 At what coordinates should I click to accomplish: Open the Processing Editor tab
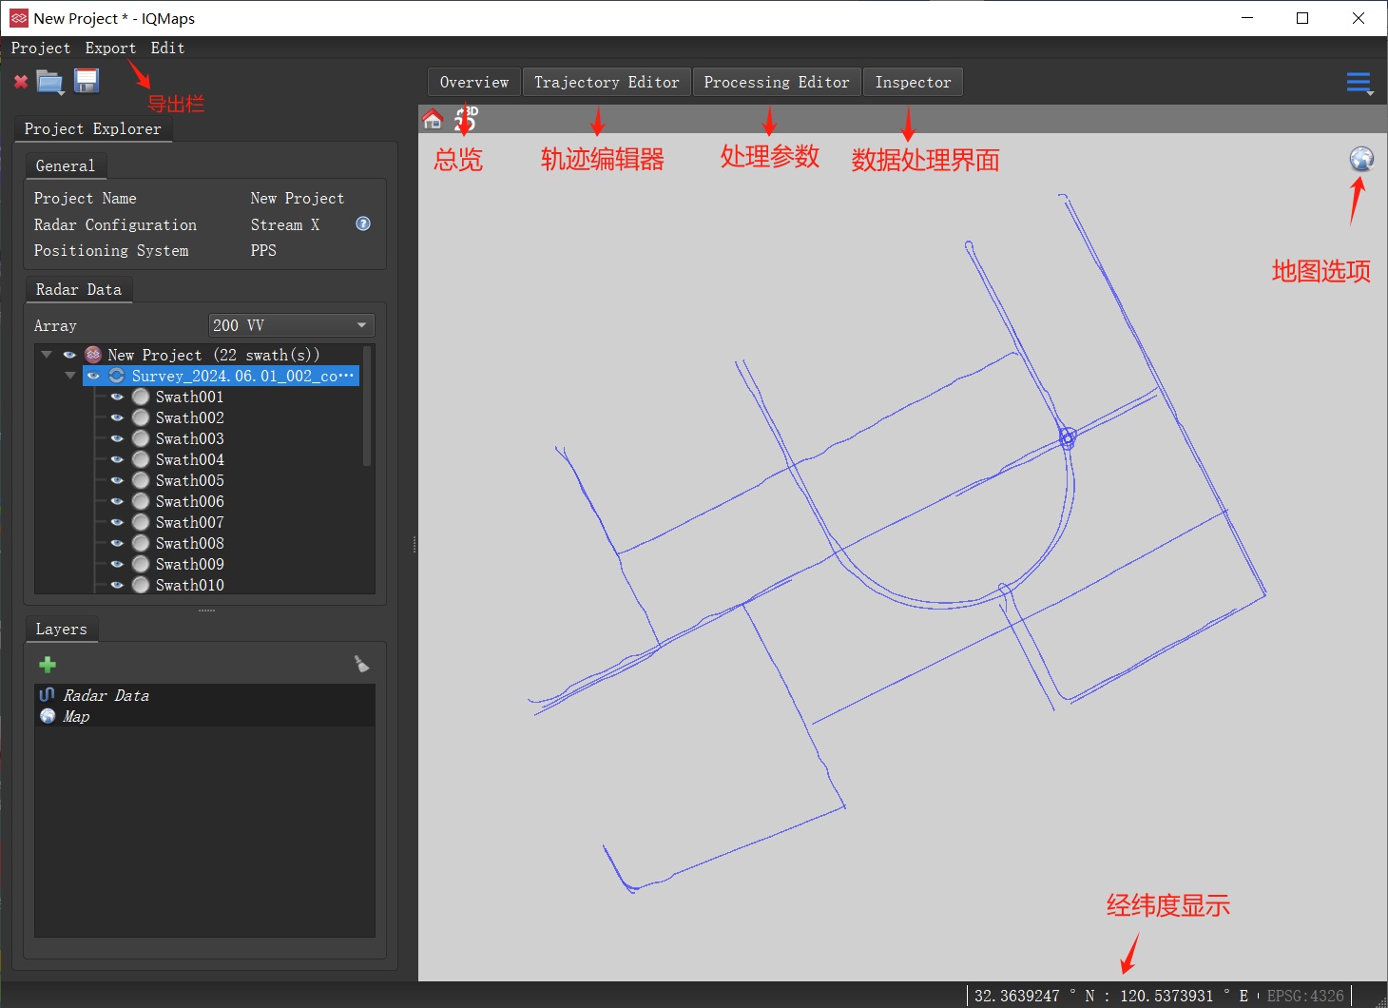click(777, 83)
